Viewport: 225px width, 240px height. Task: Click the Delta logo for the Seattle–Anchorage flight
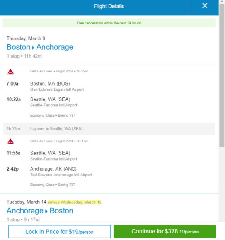click(x=10, y=141)
